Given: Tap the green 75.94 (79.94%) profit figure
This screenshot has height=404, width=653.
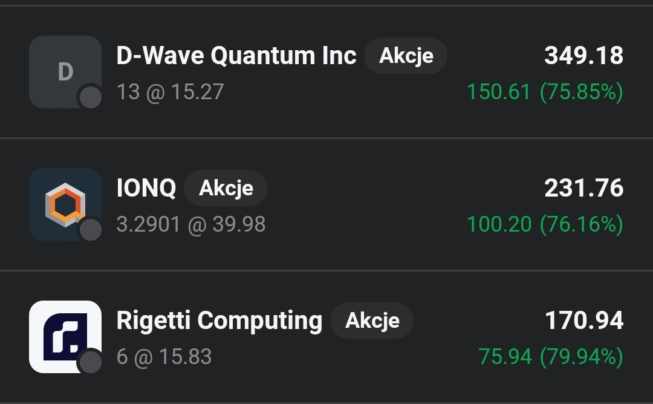Looking at the screenshot, I should tap(550, 357).
